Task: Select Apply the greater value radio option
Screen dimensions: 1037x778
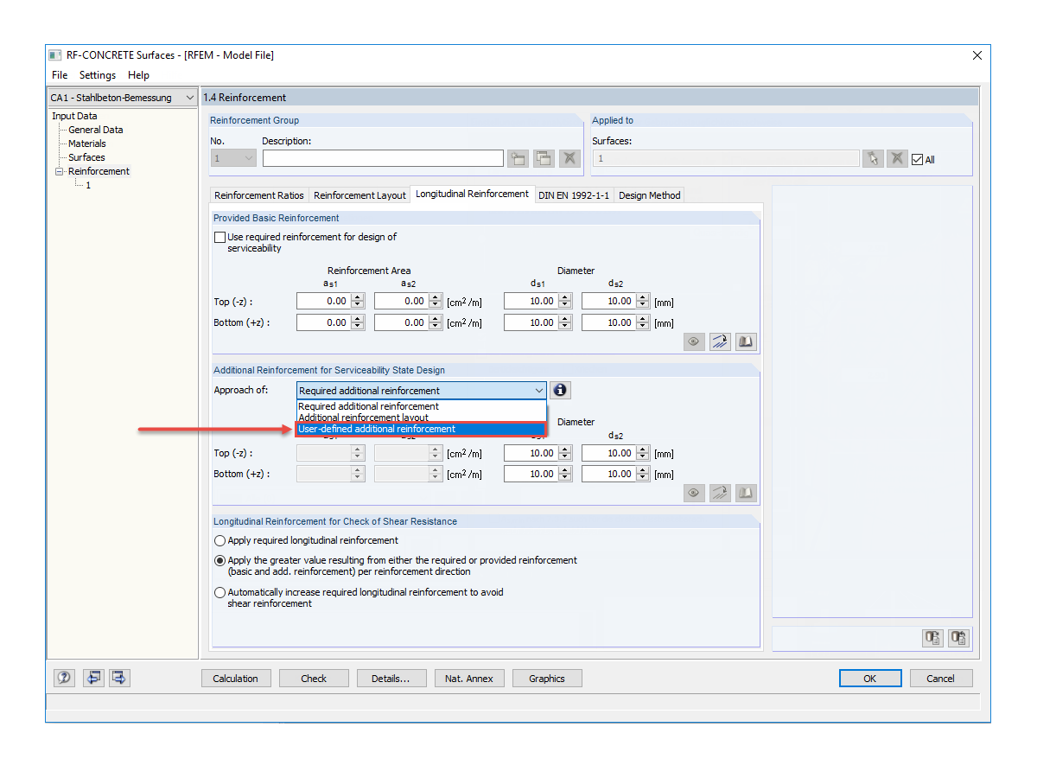Action: [x=219, y=560]
